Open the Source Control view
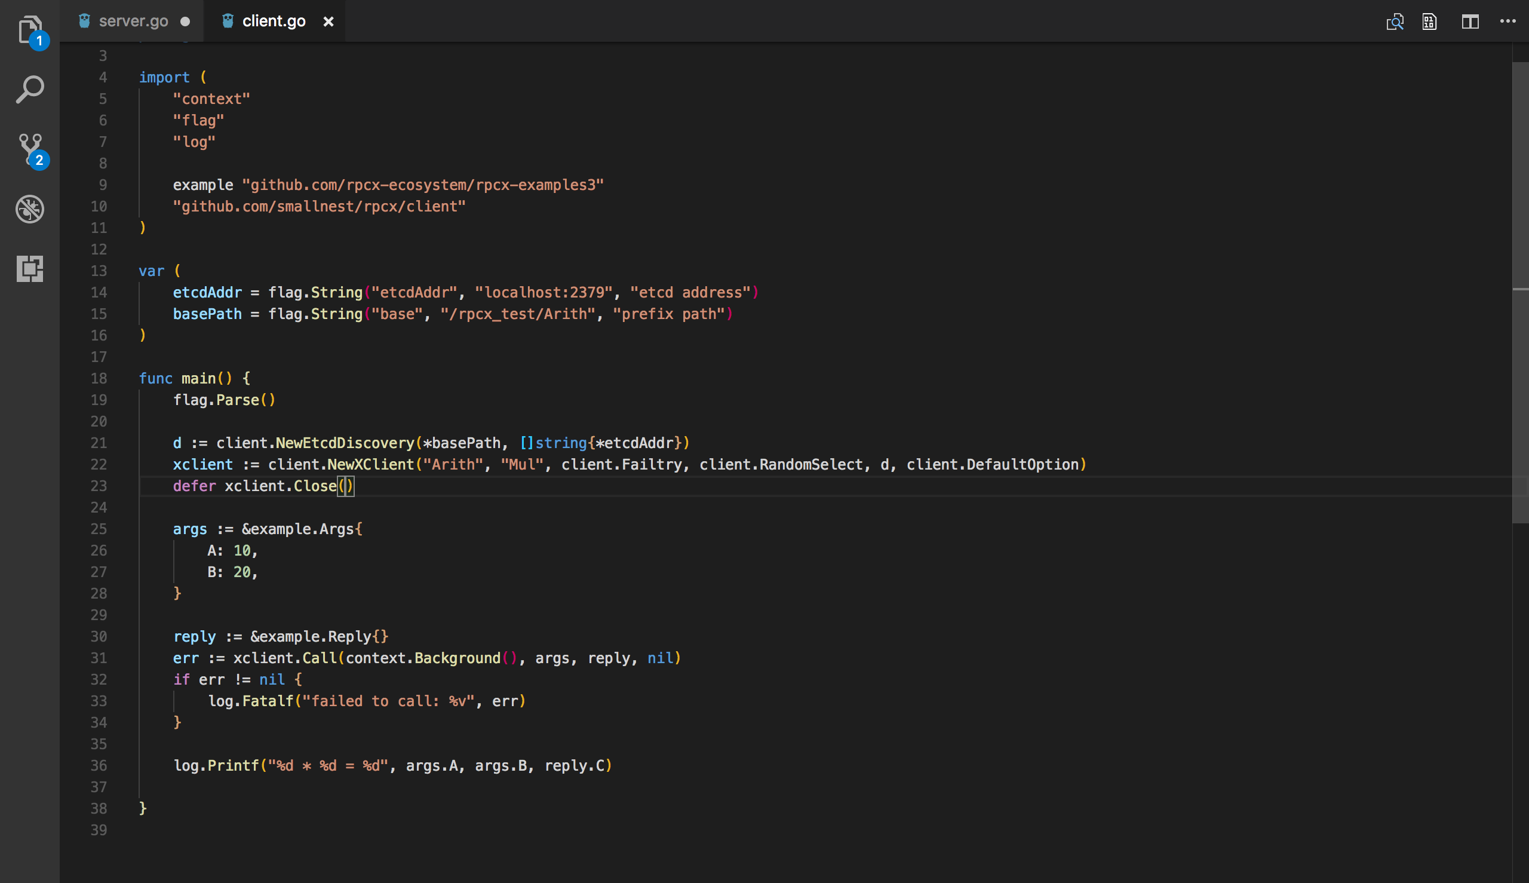 pos(30,150)
